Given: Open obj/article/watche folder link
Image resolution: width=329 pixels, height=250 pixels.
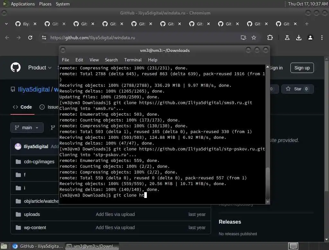Looking at the screenshot, I should 41,201.
